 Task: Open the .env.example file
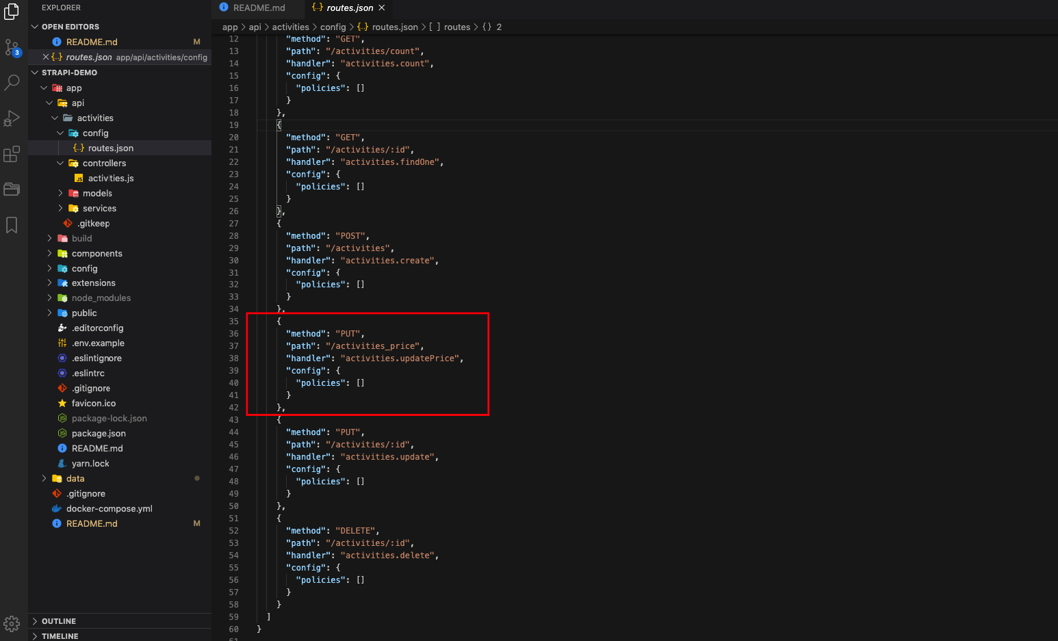coord(98,343)
